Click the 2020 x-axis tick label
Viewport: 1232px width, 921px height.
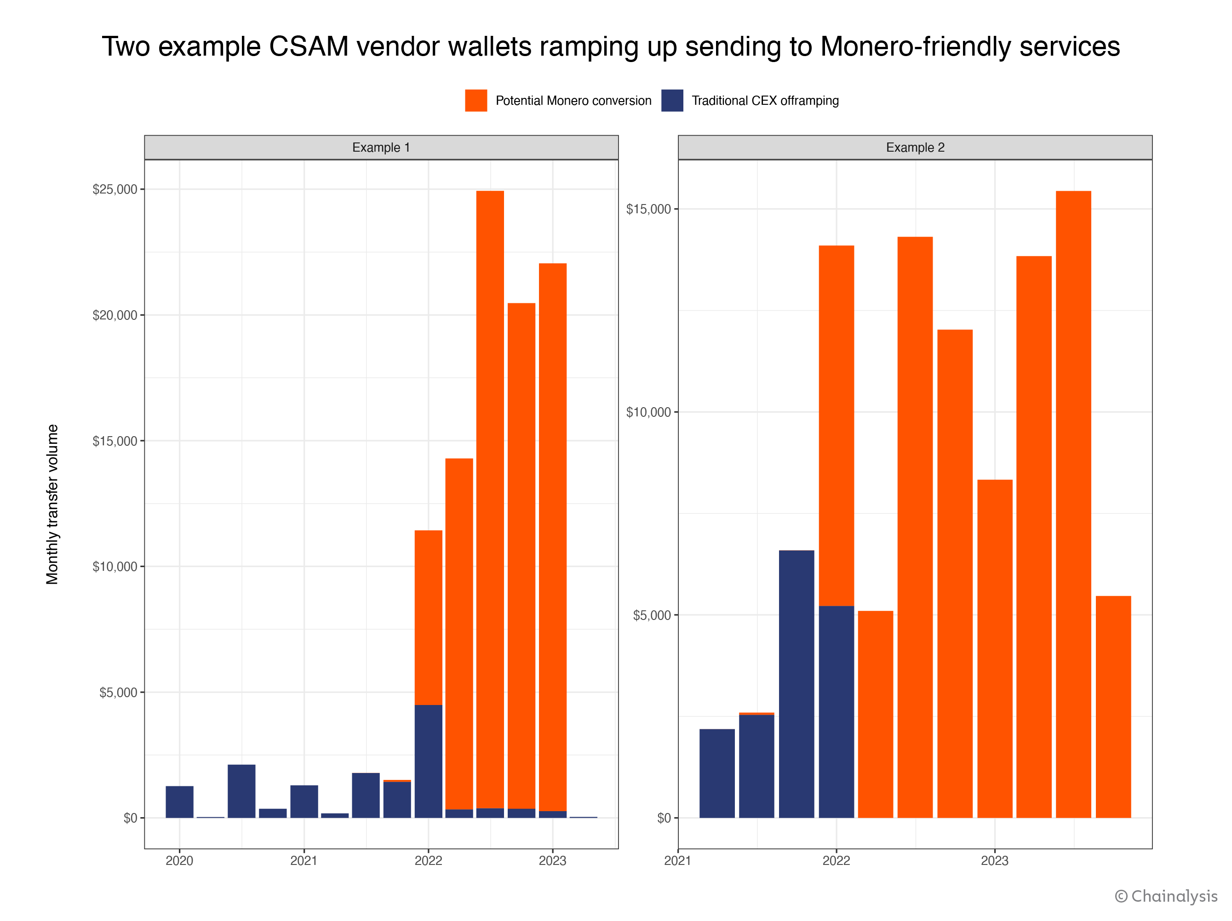pyautogui.click(x=179, y=861)
